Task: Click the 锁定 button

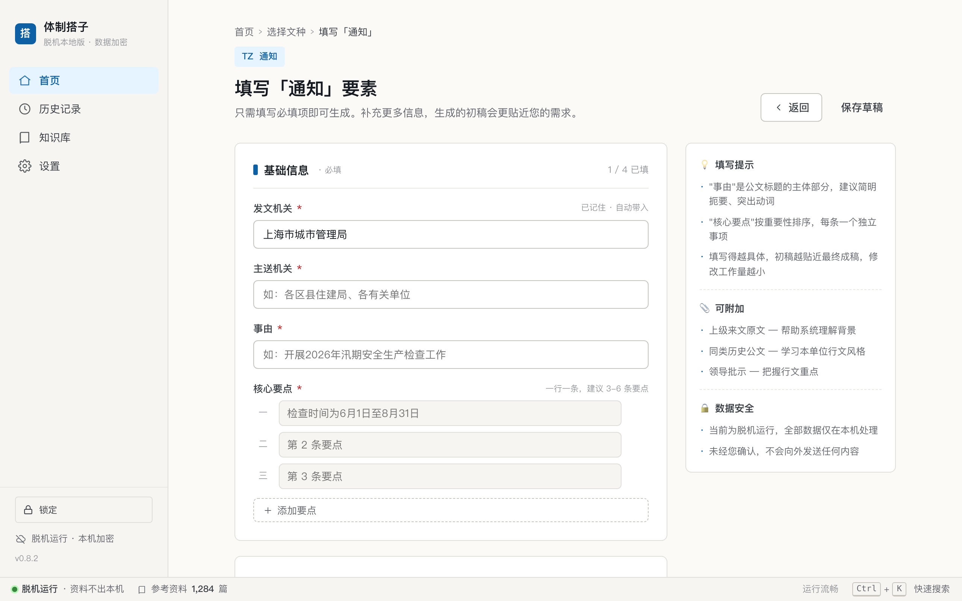Action: click(x=83, y=510)
